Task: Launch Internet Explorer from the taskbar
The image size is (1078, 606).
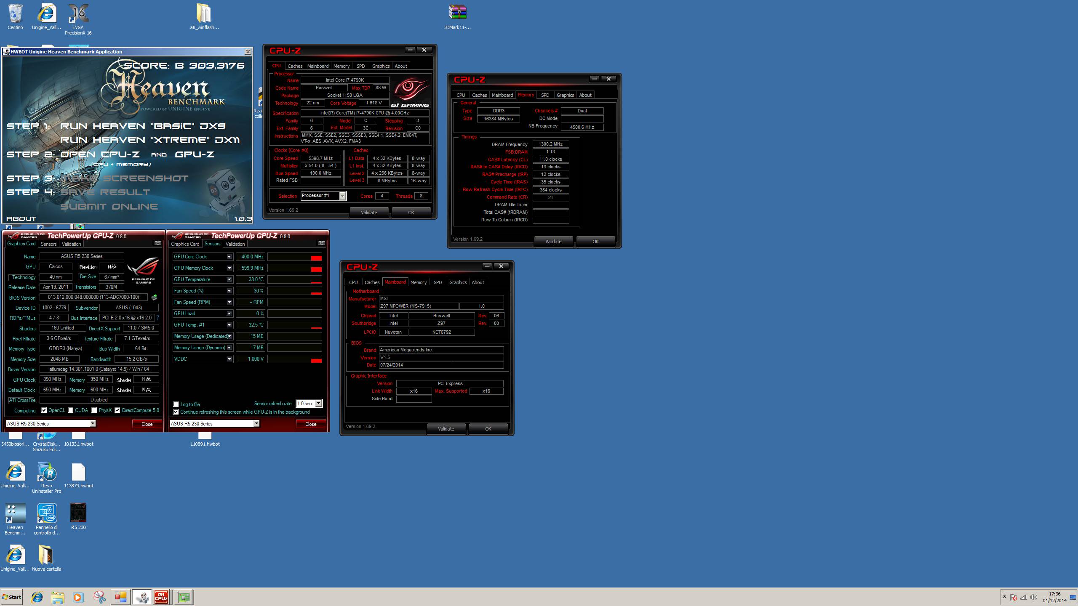Action: [37, 597]
